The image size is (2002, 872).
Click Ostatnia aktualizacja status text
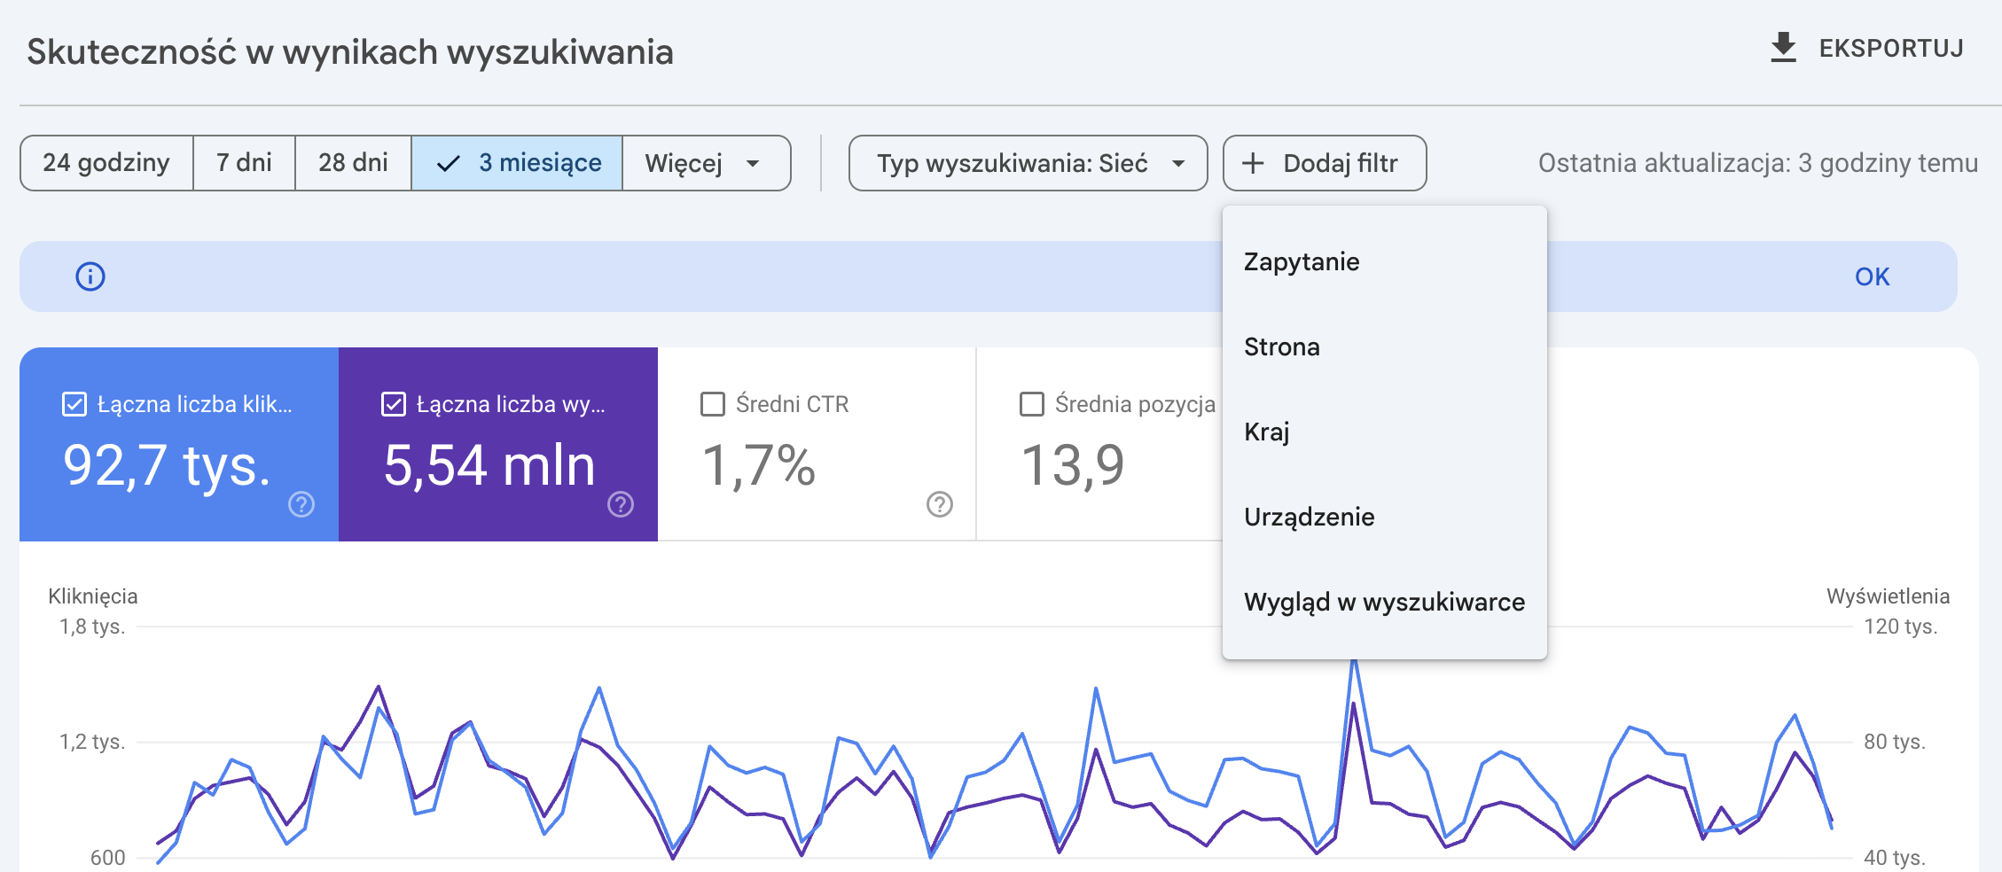1758,163
